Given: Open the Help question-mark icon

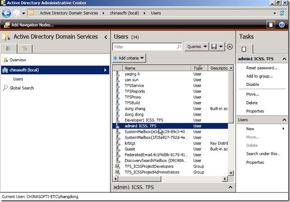Looking at the screenshot, I should [x=282, y=25].
